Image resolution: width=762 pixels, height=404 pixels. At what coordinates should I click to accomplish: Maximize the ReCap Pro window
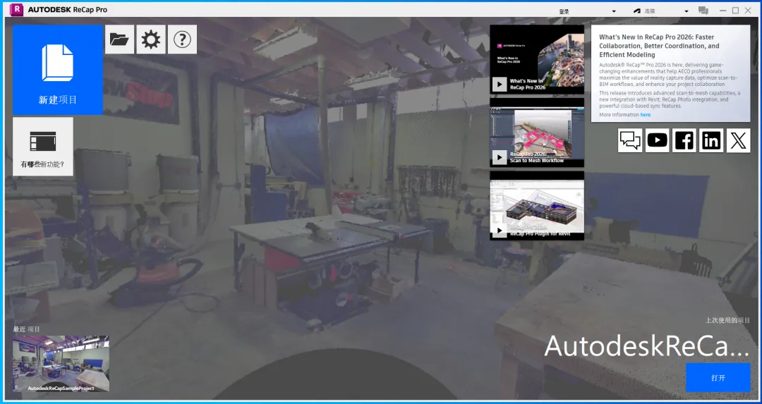click(x=736, y=10)
